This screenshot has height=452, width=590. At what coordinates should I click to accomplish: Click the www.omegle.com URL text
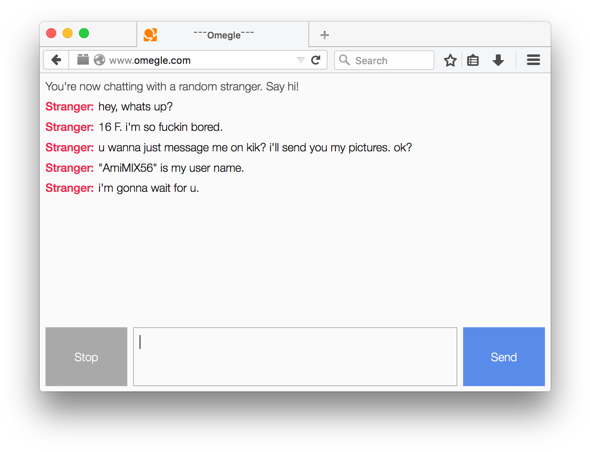[x=150, y=61]
